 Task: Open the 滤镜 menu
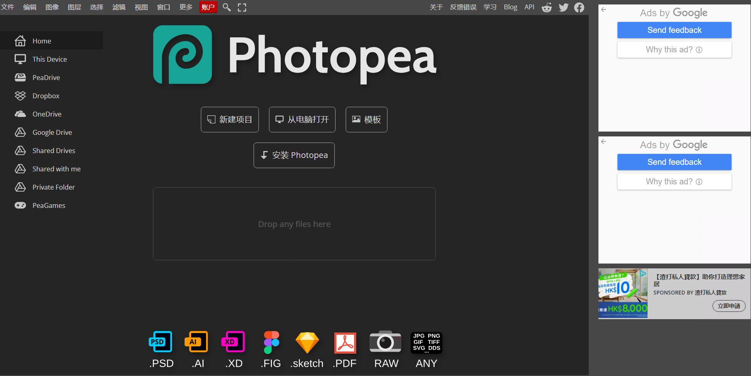(119, 7)
